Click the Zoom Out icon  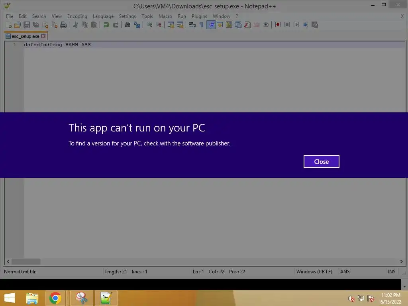(x=159, y=25)
